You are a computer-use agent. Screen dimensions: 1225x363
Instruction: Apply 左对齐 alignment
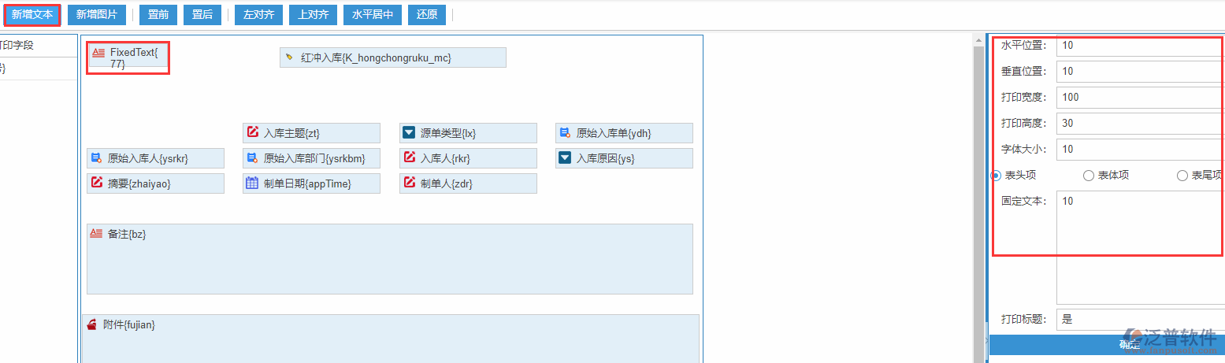258,14
